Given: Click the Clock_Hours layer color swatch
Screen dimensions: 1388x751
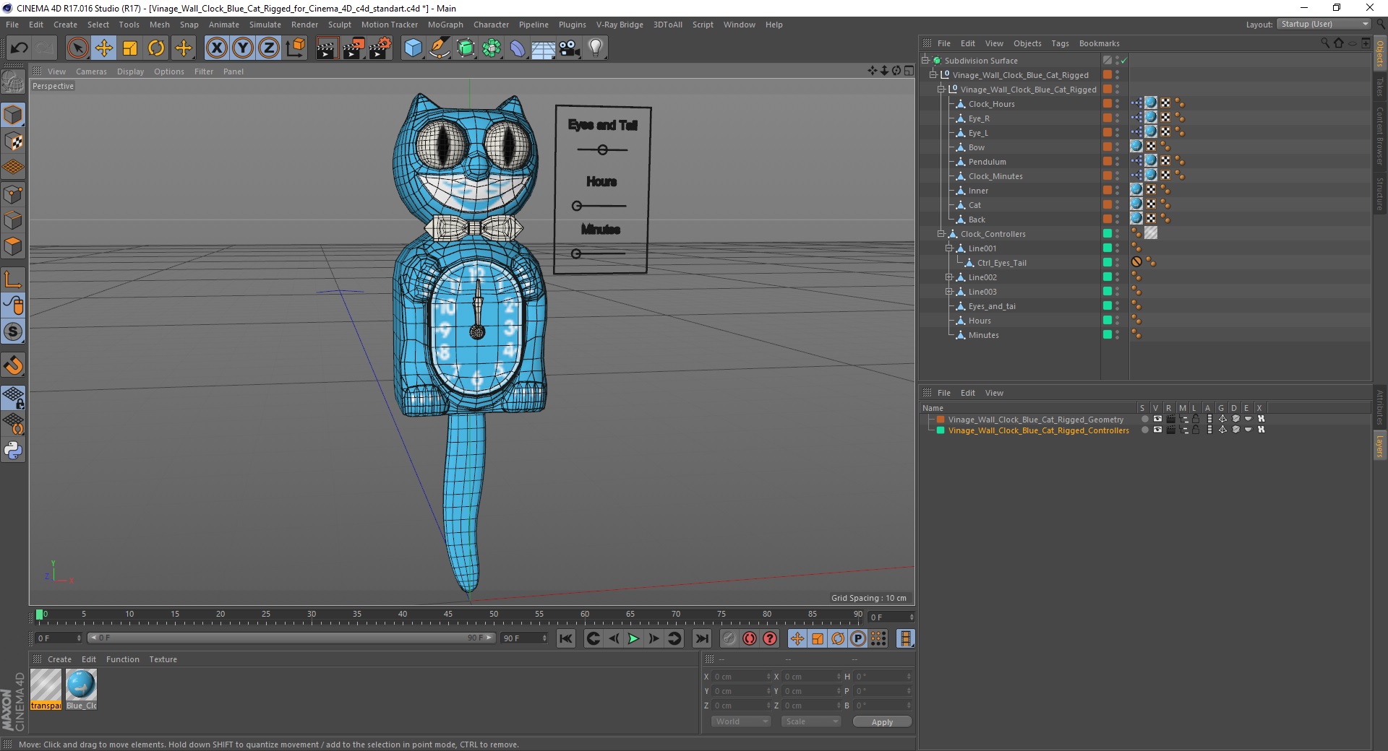Looking at the screenshot, I should pos(1107,103).
